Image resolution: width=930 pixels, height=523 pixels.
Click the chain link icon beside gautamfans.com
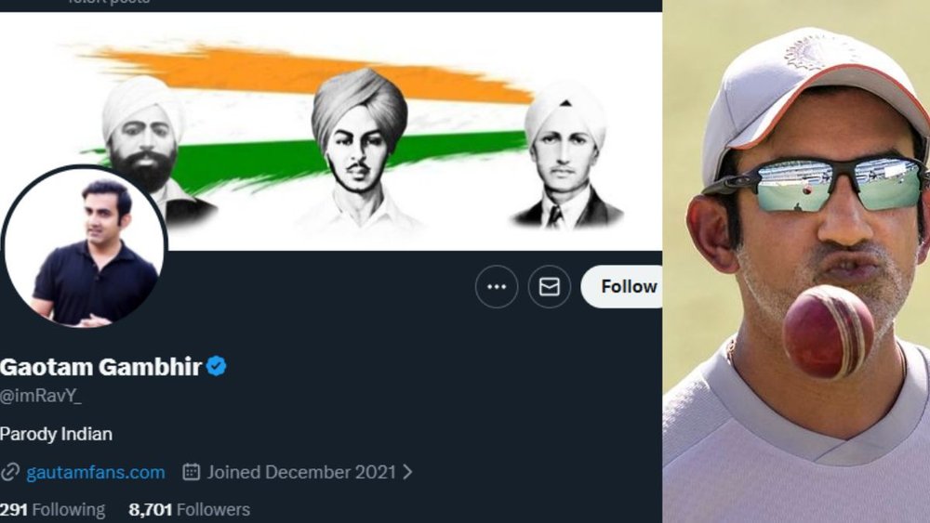point(10,472)
